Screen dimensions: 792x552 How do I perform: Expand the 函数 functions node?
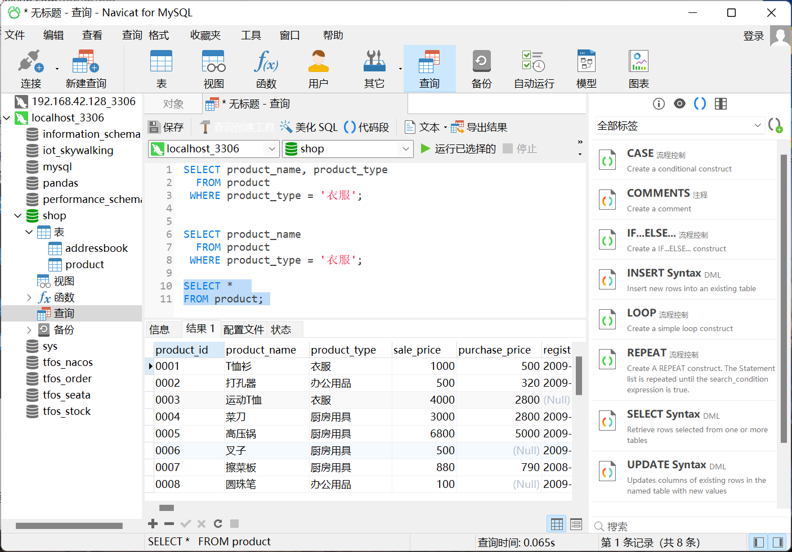(x=29, y=297)
